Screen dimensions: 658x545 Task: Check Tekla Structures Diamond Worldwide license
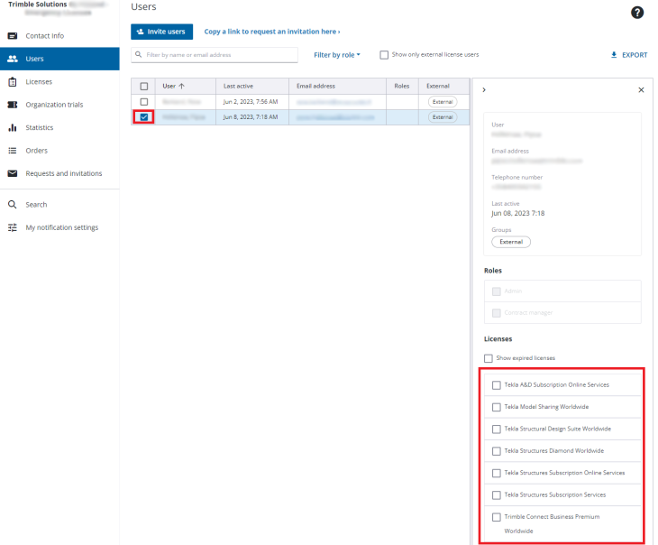[497, 451]
